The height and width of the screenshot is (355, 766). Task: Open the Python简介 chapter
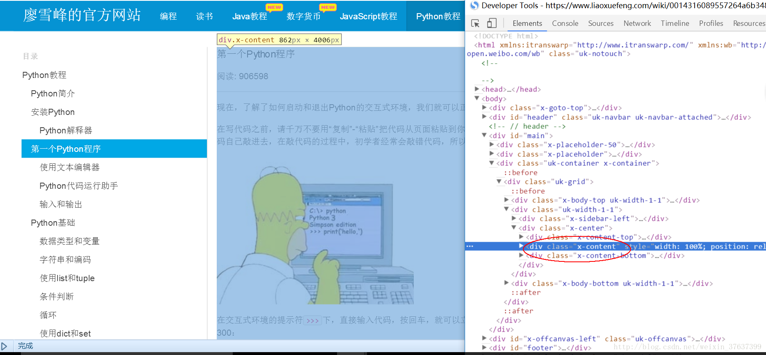(x=53, y=94)
